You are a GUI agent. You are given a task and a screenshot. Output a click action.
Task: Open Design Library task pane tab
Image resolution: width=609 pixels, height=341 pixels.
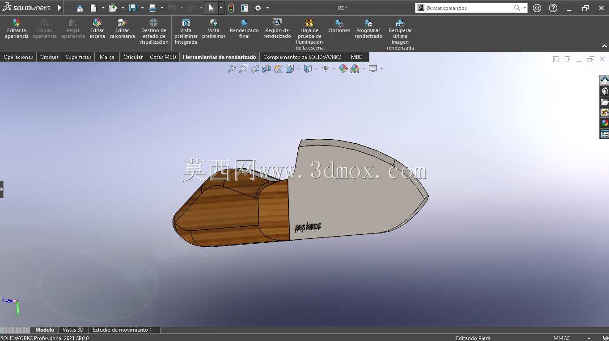[605, 91]
